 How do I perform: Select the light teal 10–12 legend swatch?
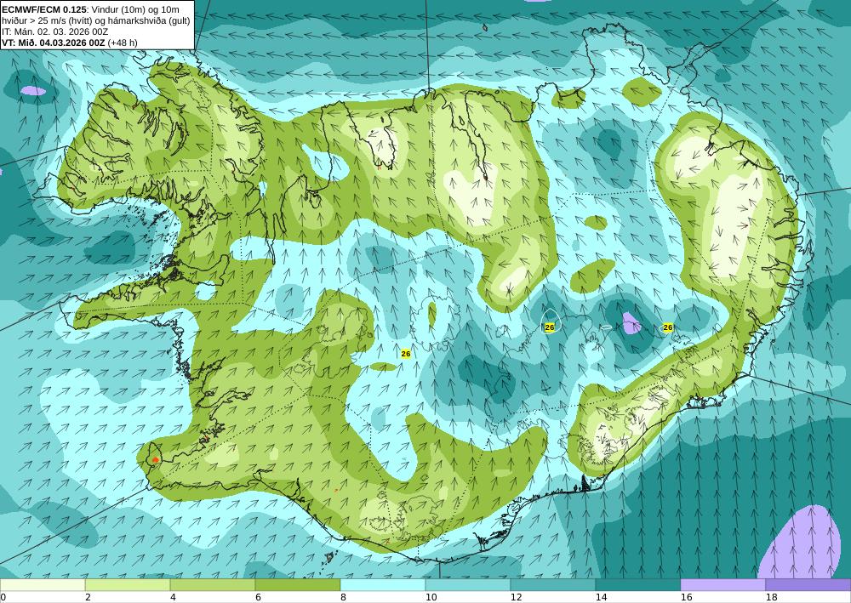click(x=468, y=585)
